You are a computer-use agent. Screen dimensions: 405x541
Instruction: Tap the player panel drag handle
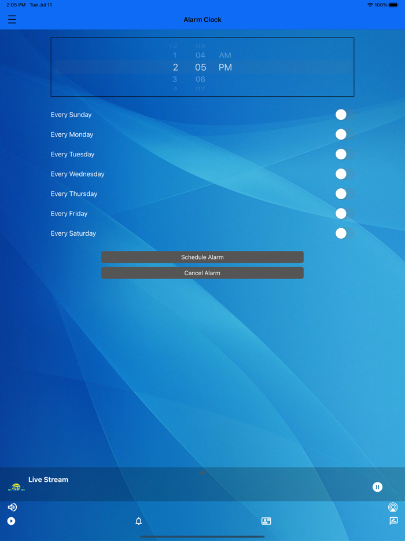click(203, 472)
